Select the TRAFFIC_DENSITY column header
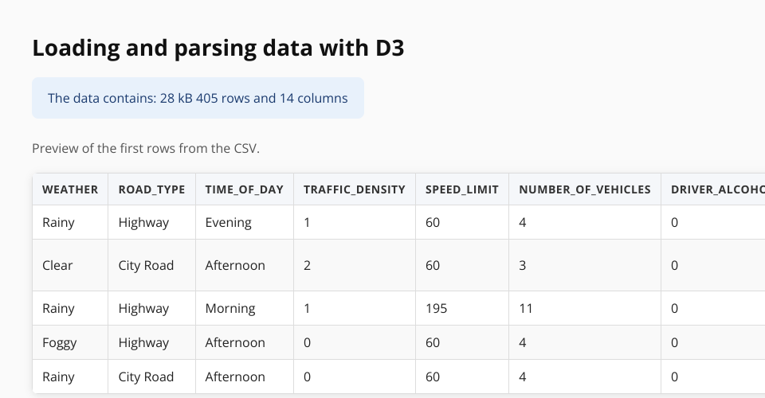765x398 pixels. pyautogui.click(x=354, y=189)
